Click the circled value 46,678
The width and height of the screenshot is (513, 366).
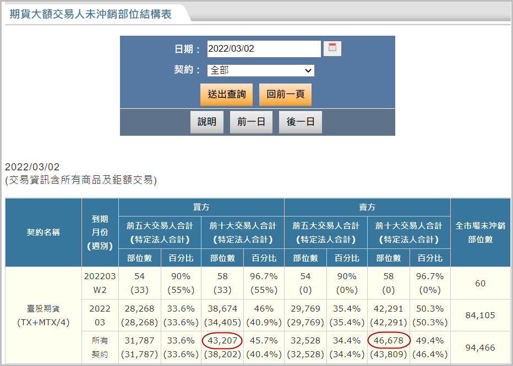tap(388, 341)
